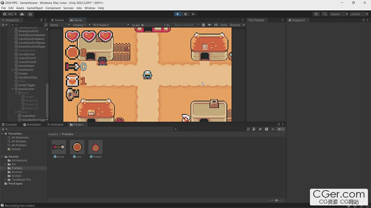Select the fireBall prefab thumbnail
Image resolution: width=371 pixels, height=208 pixels.
tap(95, 147)
